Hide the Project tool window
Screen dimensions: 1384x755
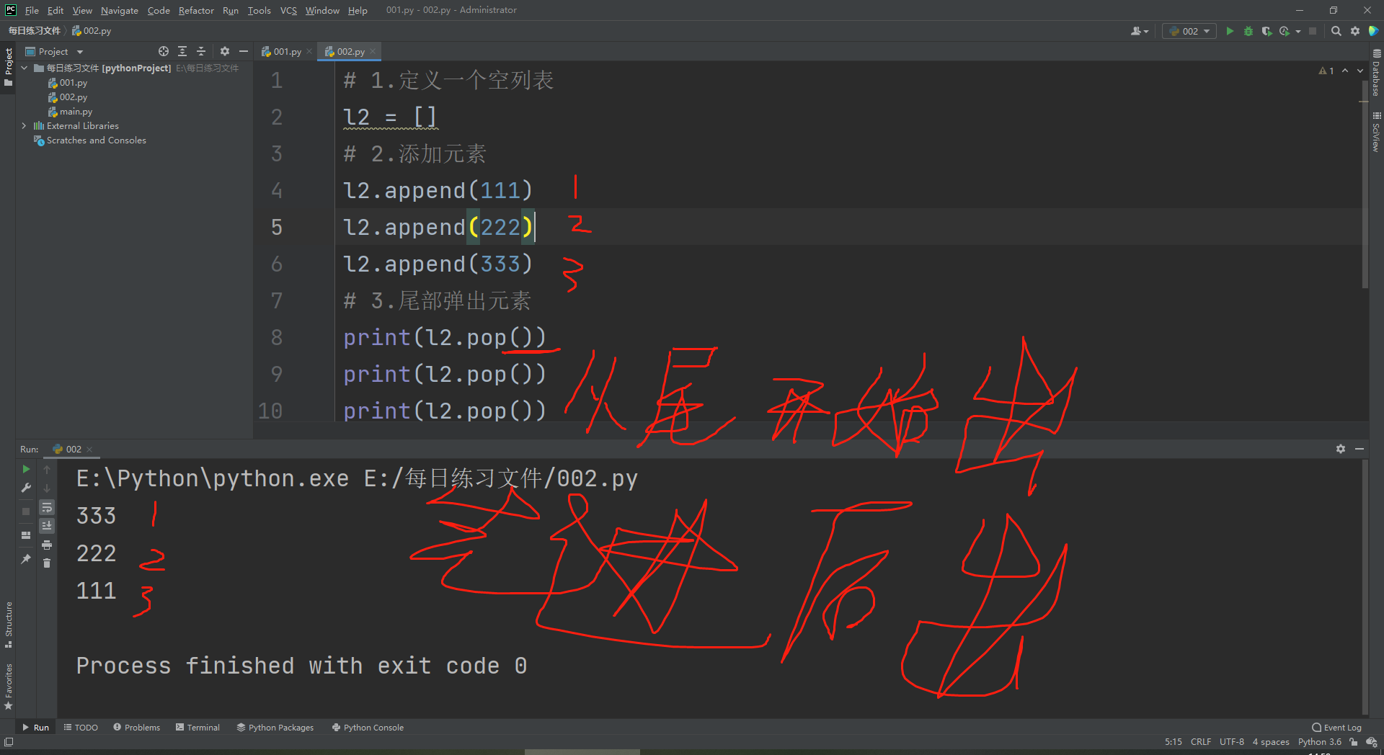pos(244,51)
